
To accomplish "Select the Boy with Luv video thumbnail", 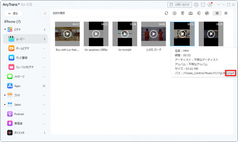I will [x=67, y=34].
